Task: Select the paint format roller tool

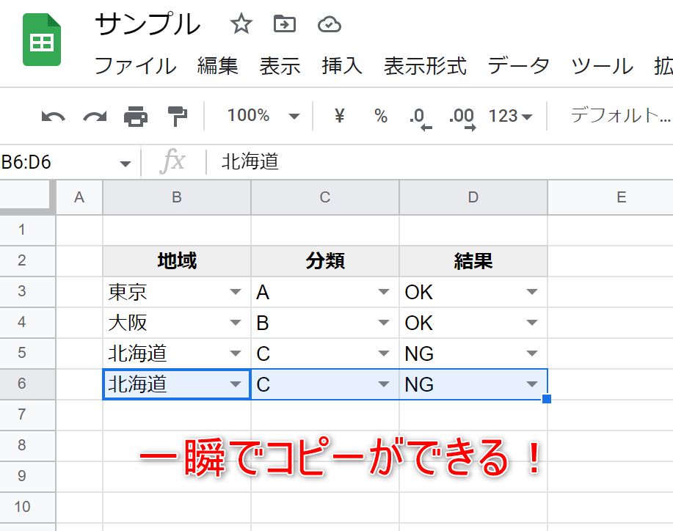Action: (177, 116)
